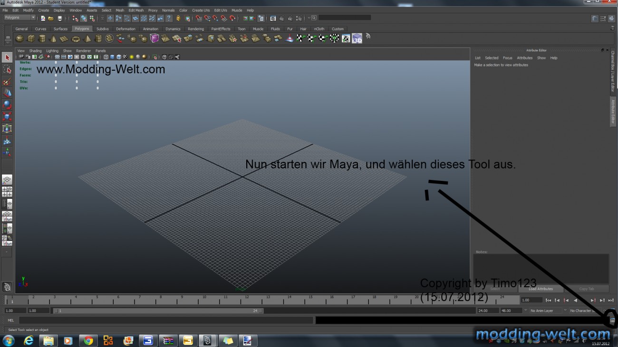
Task: Activate the Soft Modification tool
Action: point(7,141)
